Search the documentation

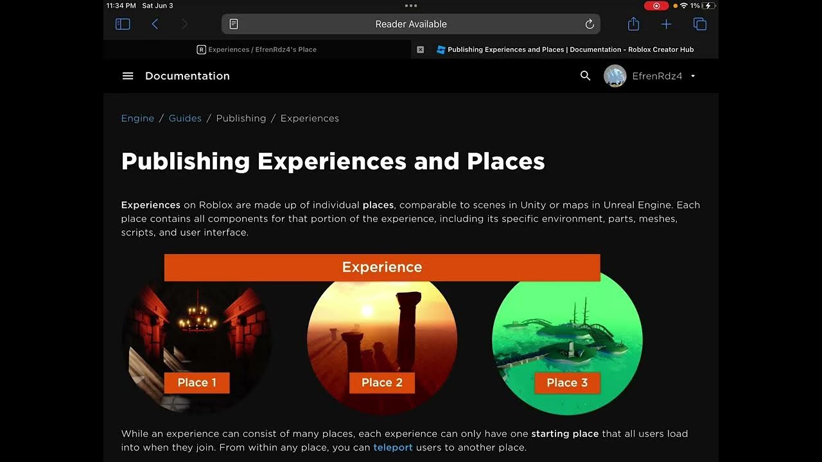585,76
